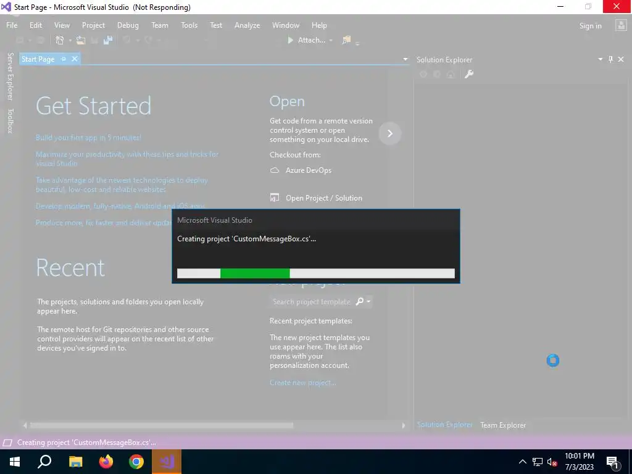Open 'Take advantage of the newest technologies' link
The image size is (632, 474).
(122, 185)
